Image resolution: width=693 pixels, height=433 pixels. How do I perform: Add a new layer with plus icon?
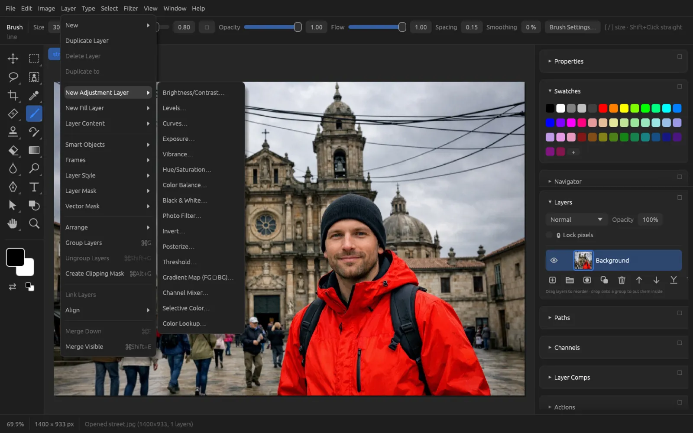(552, 280)
